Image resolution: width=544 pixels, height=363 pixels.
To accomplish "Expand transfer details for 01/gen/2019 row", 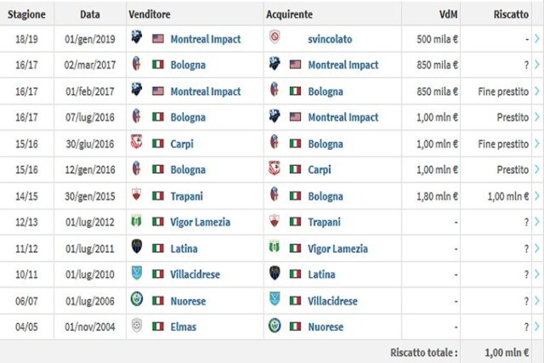I will pos(537,39).
